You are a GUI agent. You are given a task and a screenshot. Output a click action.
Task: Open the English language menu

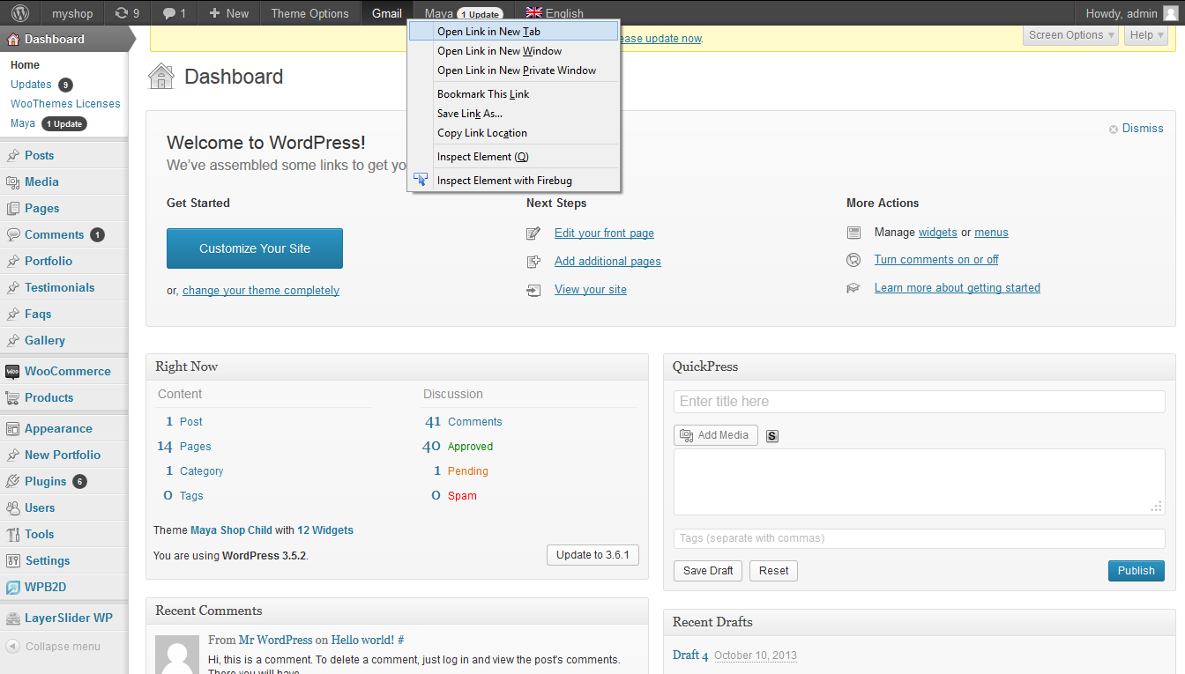(555, 13)
